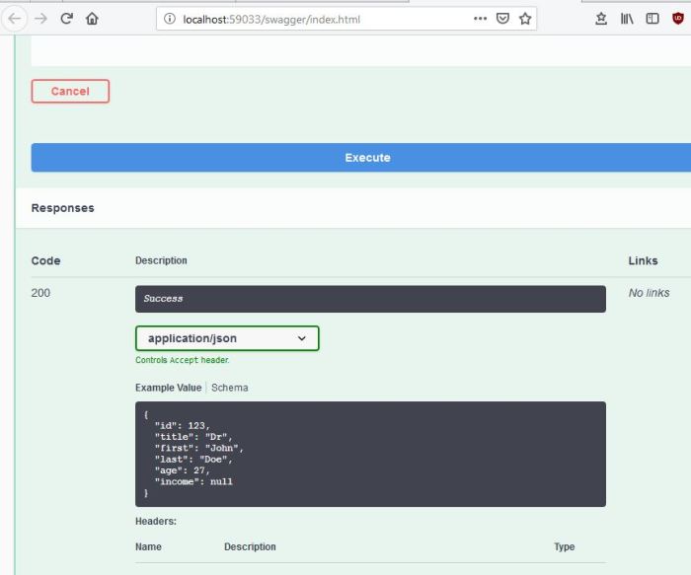691x575 pixels.
Task: Open the Library icon in toolbar
Action: point(627,19)
